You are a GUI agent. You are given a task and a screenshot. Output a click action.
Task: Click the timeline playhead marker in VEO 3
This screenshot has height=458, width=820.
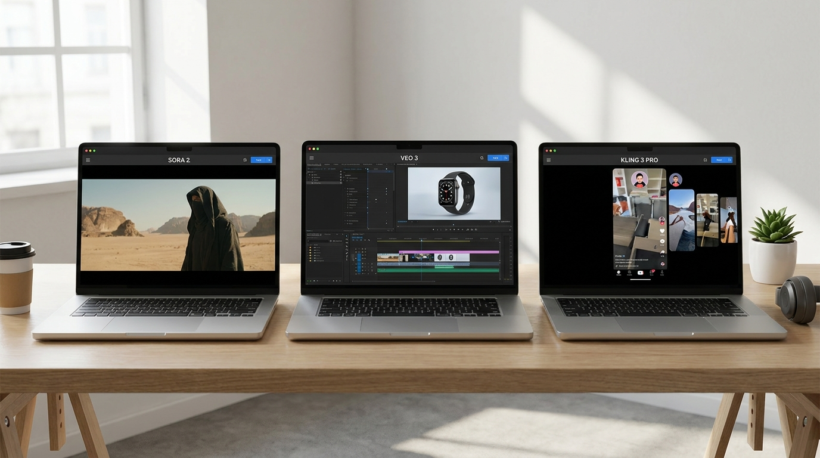(421, 240)
